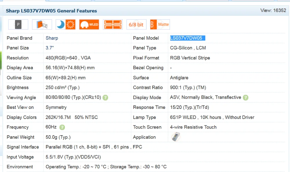The width and height of the screenshot is (290, 172).
Task: Click the orange wide viewing angle icon
Action: [x=113, y=24]
